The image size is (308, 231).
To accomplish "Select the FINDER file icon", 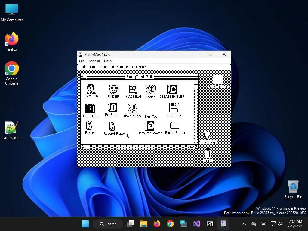I will click(113, 89).
